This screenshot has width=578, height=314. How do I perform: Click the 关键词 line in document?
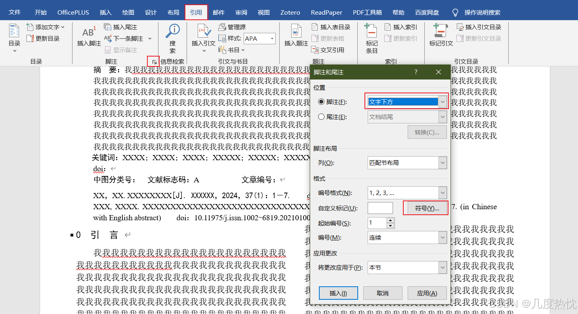(201, 158)
